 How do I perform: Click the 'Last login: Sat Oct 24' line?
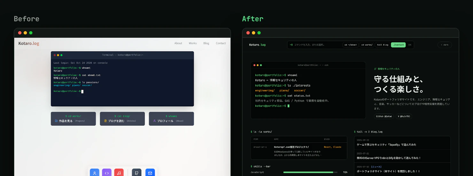tap(81, 63)
